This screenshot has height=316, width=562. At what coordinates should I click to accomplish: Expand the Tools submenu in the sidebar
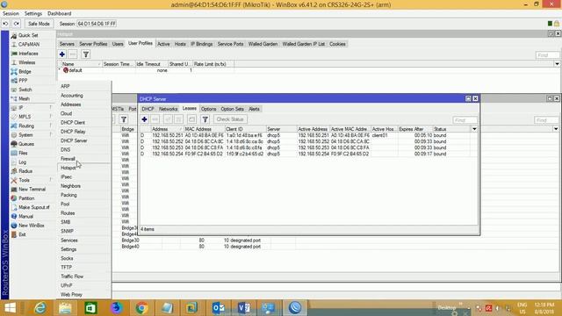[24, 180]
